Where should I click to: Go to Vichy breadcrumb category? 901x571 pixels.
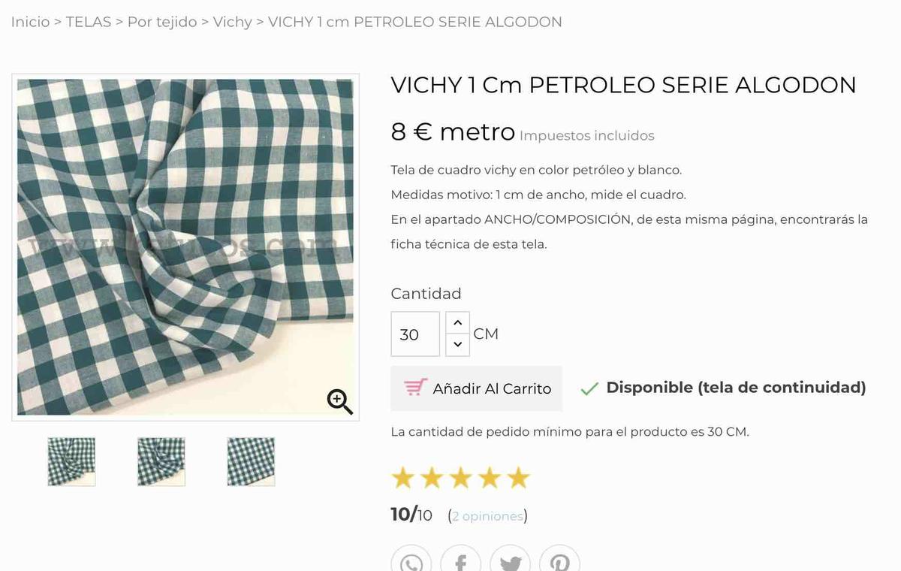point(232,22)
